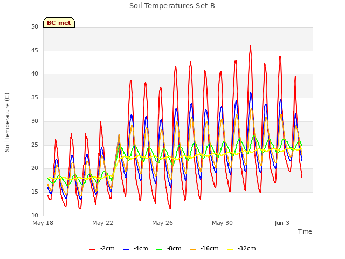Image resolution: width=345 pixels, height=259 pixels.
Task: Click the orange -16cm legend swatch
Action: click(x=193, y=249)
